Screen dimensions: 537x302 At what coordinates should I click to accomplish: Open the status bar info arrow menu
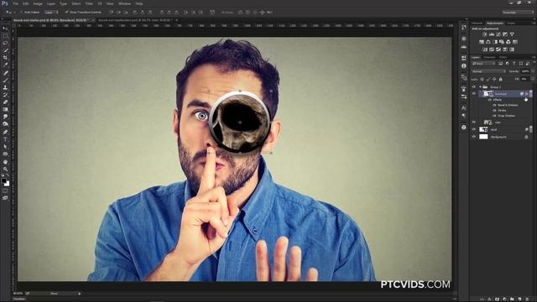pyautogui.click(x=80, y=294)
